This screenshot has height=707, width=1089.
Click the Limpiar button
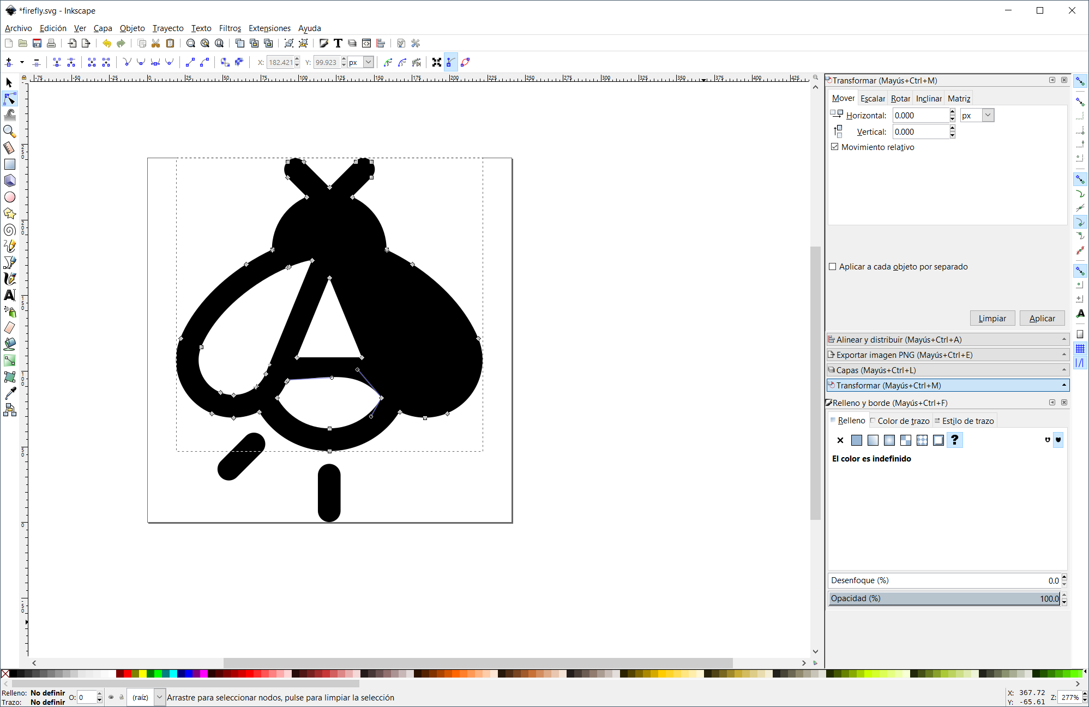pyautogui.click(x=992, y=318)
